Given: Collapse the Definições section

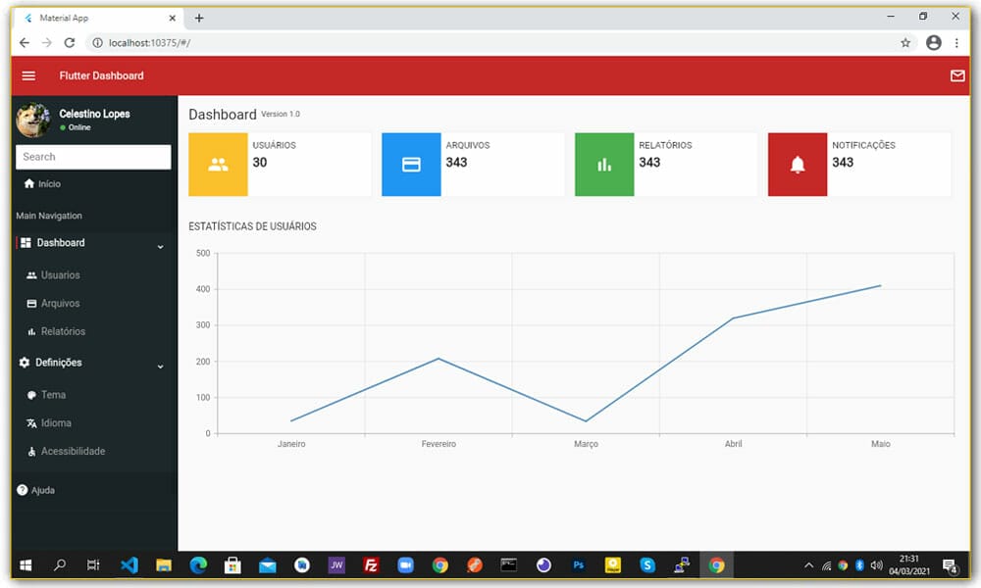Looking at the screenshot, I should tap(159, 366).
